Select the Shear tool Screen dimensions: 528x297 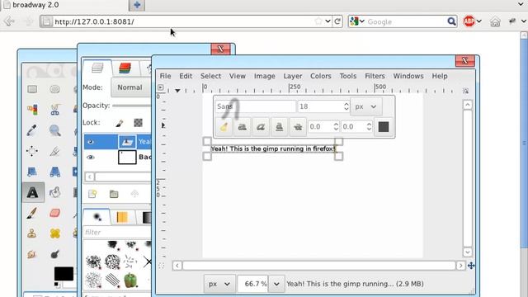point(32,172)
